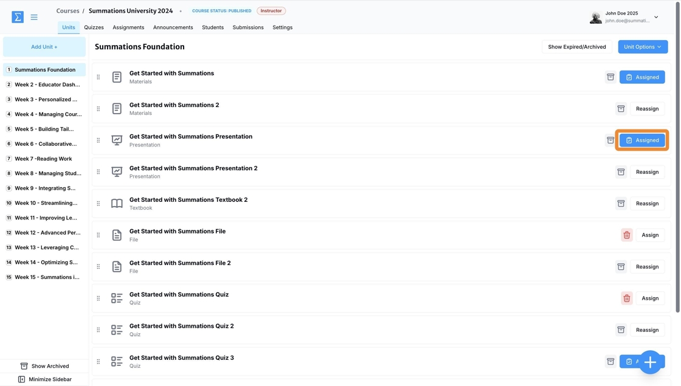The image size is (681, 386).
Task: Open the Settings tab
Action: point(282,27)
